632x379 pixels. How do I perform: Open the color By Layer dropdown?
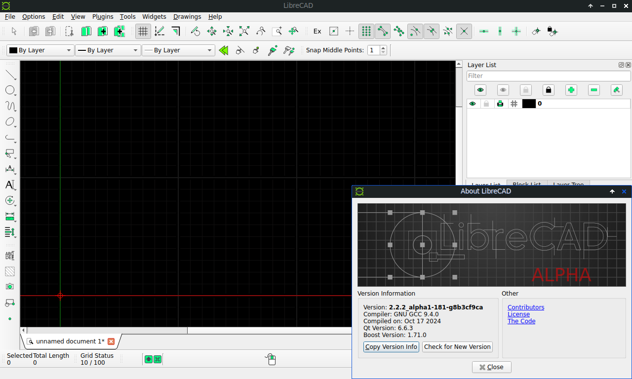pos(40,50)
